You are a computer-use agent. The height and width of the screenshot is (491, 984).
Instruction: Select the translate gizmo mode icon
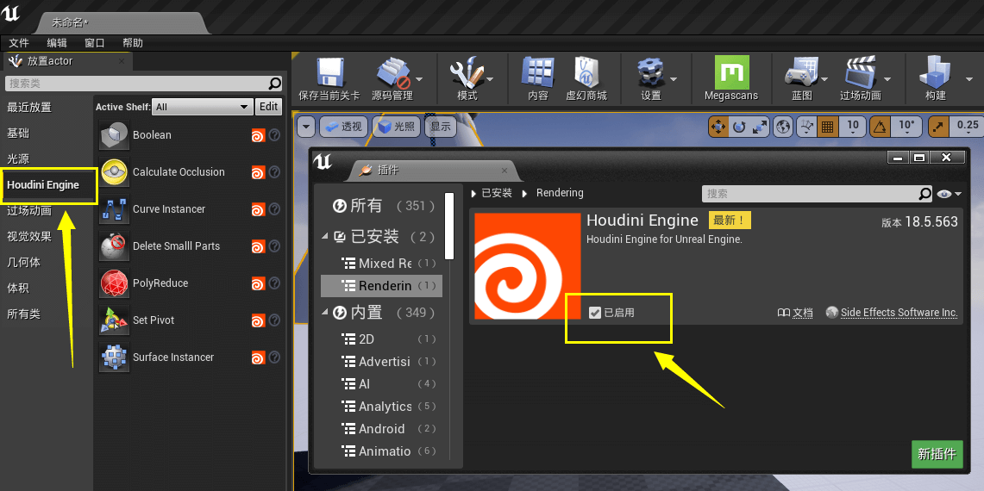click(x=718, y=126)
